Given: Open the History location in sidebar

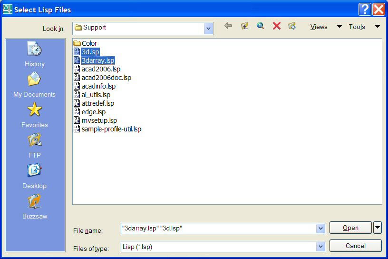Looking at the screenshot, I should 34,54.
